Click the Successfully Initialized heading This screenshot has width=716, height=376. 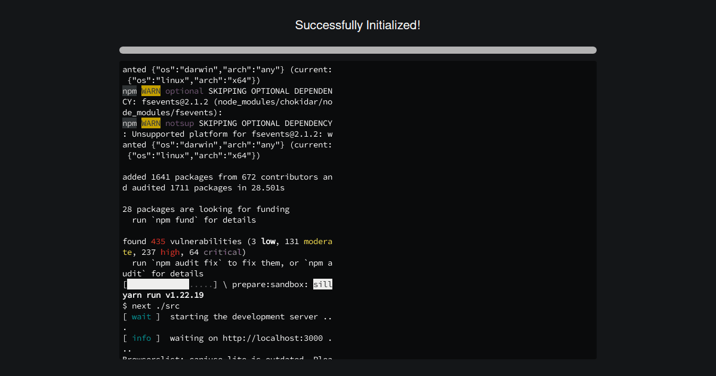point(358,25)
